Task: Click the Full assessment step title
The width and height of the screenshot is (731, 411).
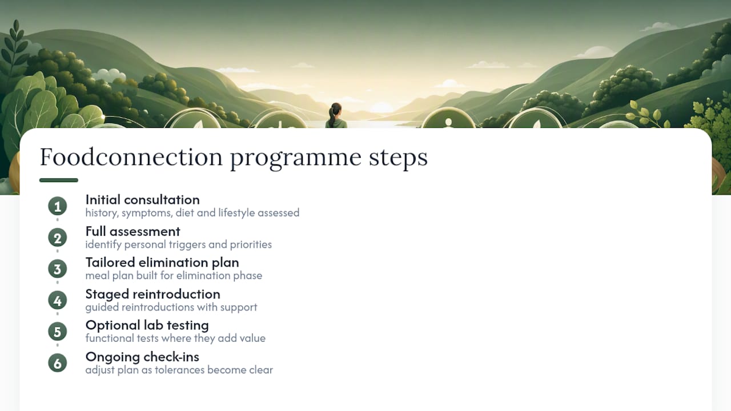Action: coord(132,231)
